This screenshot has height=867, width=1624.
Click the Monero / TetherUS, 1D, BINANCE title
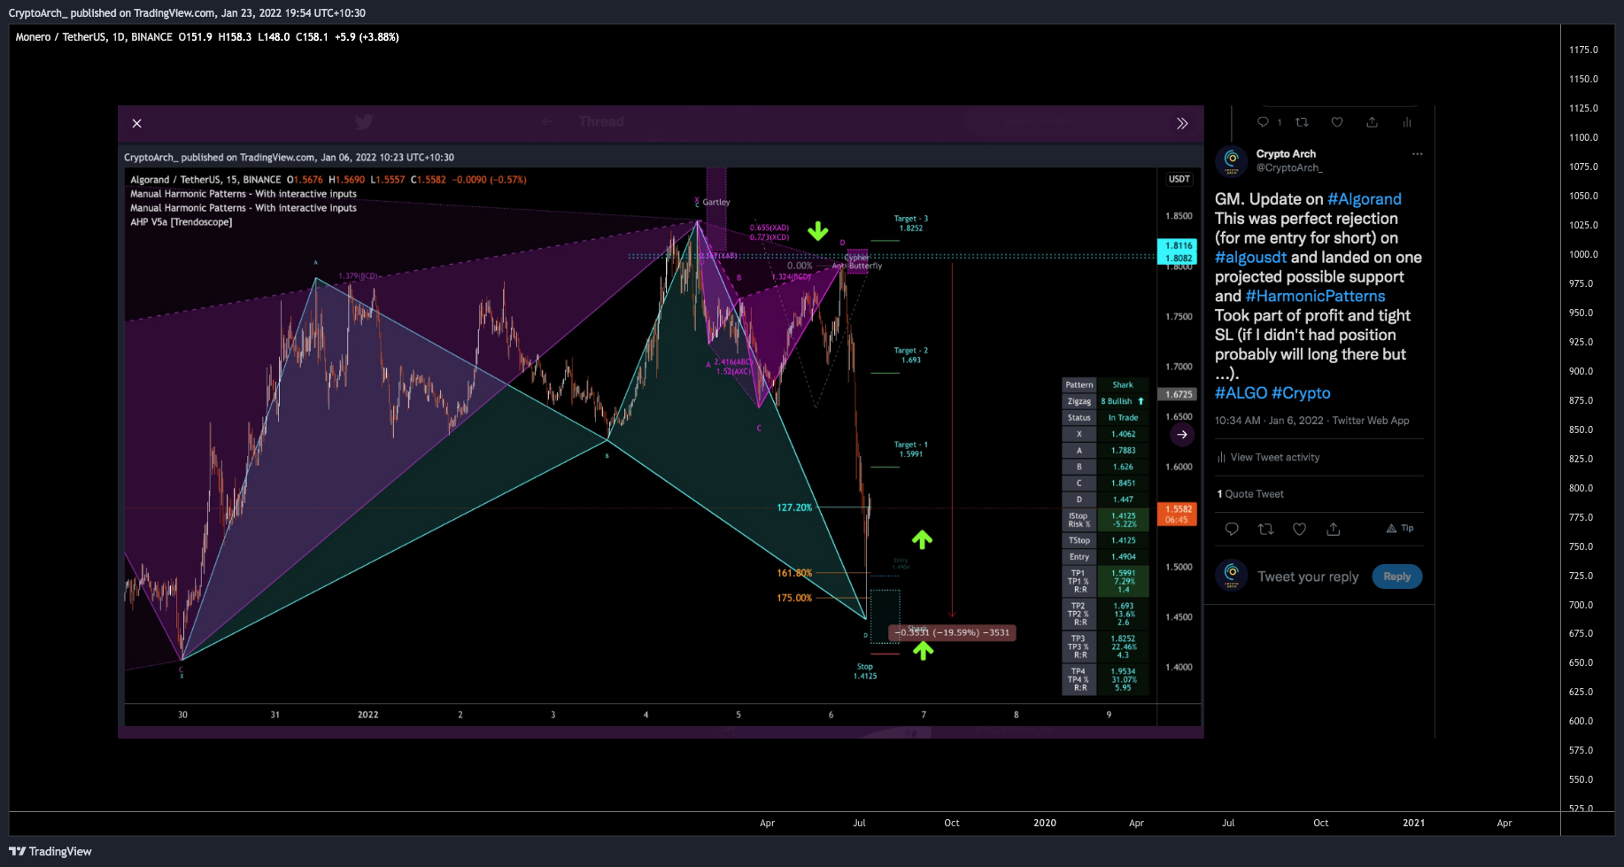coord(94,37)
